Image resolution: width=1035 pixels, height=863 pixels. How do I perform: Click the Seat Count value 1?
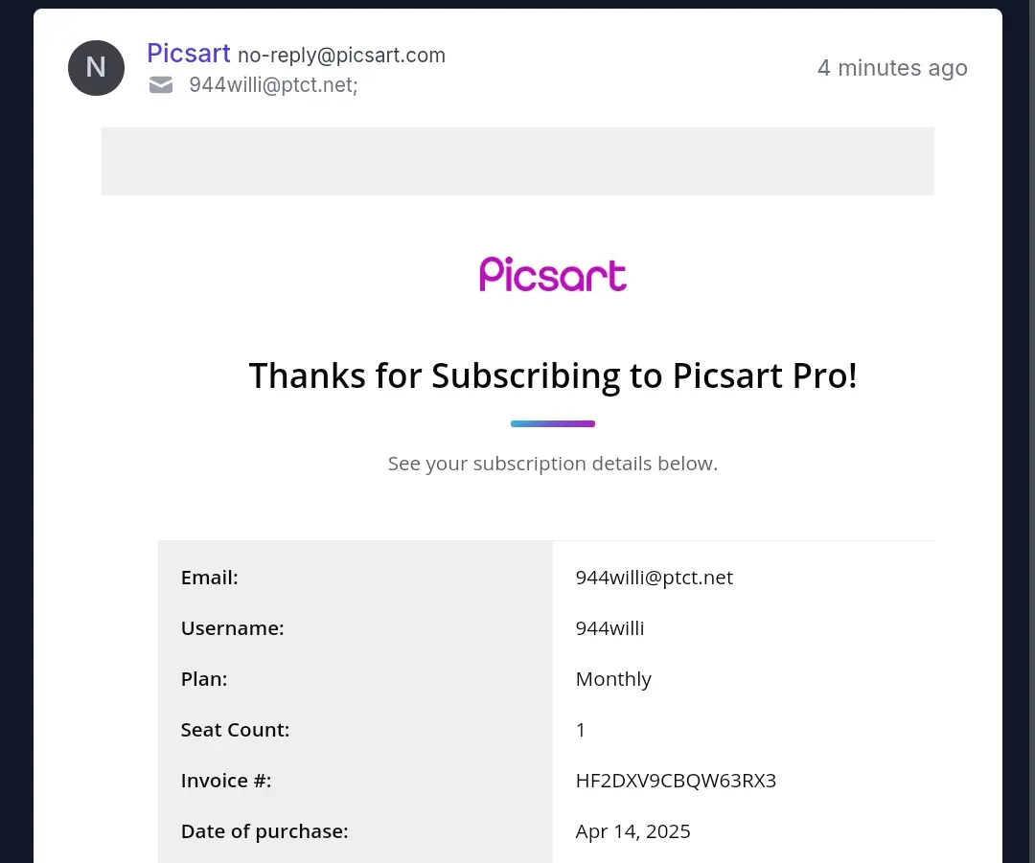point(580,730)
